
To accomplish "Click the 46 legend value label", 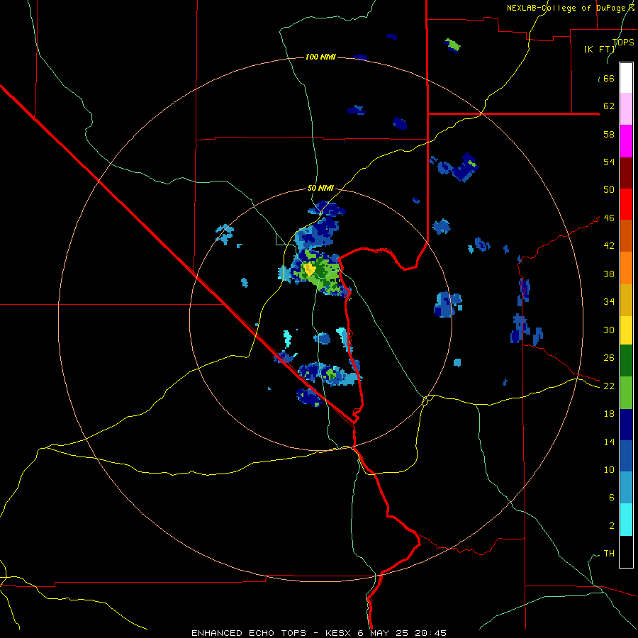I will coord(609,218).
